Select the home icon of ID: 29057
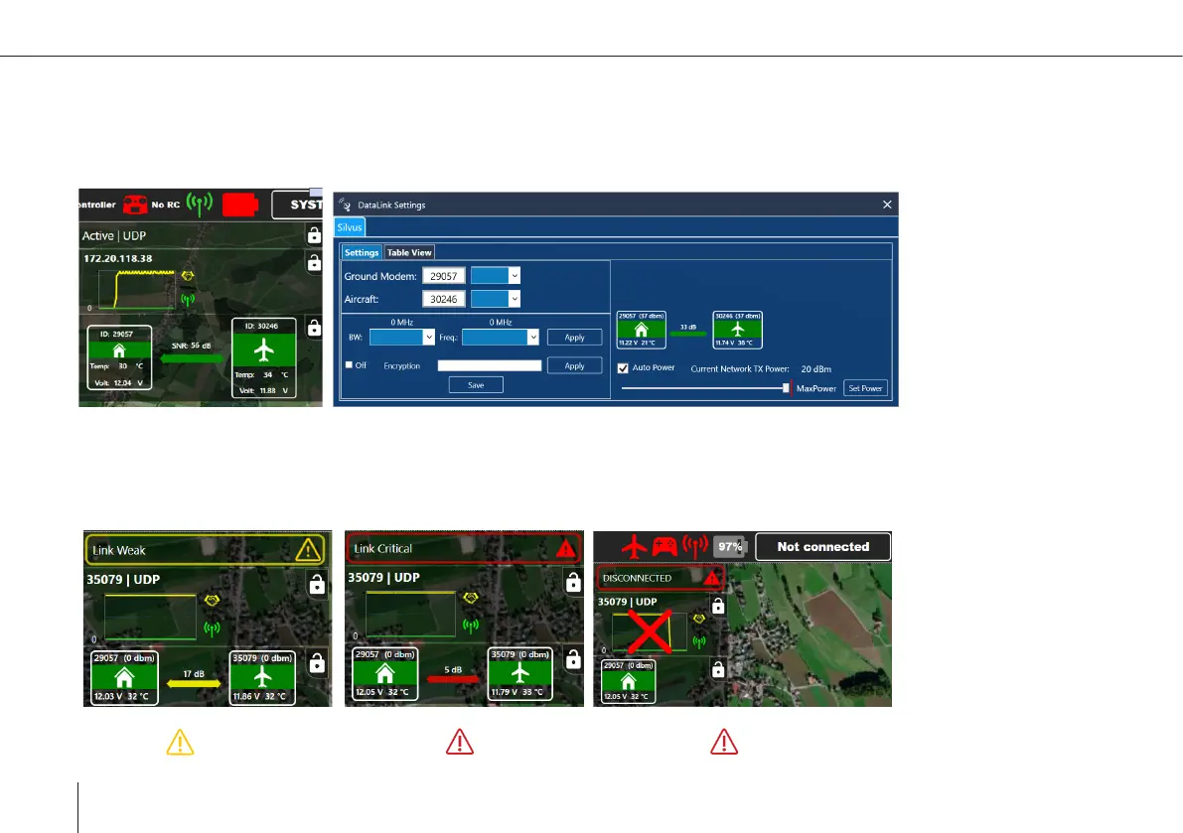Viewport: 1183px width, 833px height. (119, 350)
